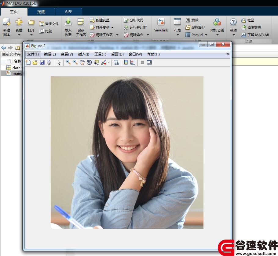Viewport: 278px width, 256px height.
Task: Open the 插入(I) menu in Figure 2
Action: pyautogui.click(x=84, y=54)
